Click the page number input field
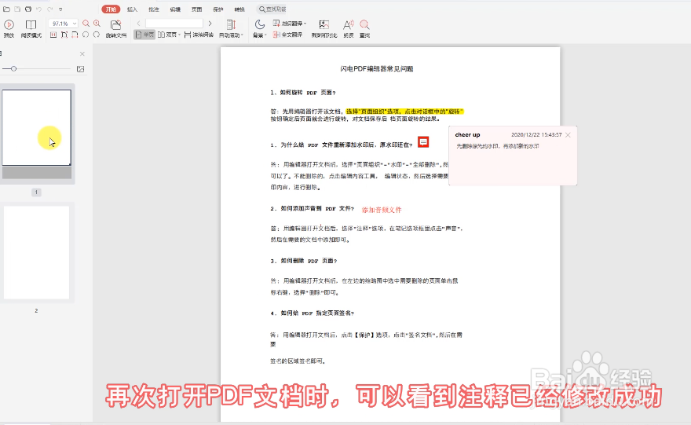691x425 pixels. click(174, 24)
